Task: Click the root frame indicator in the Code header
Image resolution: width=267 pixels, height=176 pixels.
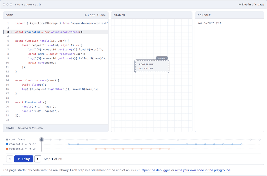Action: pos(95,15)
